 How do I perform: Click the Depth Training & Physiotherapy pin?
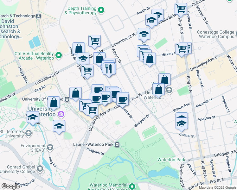pyautogui.click(x=101, y=10)
